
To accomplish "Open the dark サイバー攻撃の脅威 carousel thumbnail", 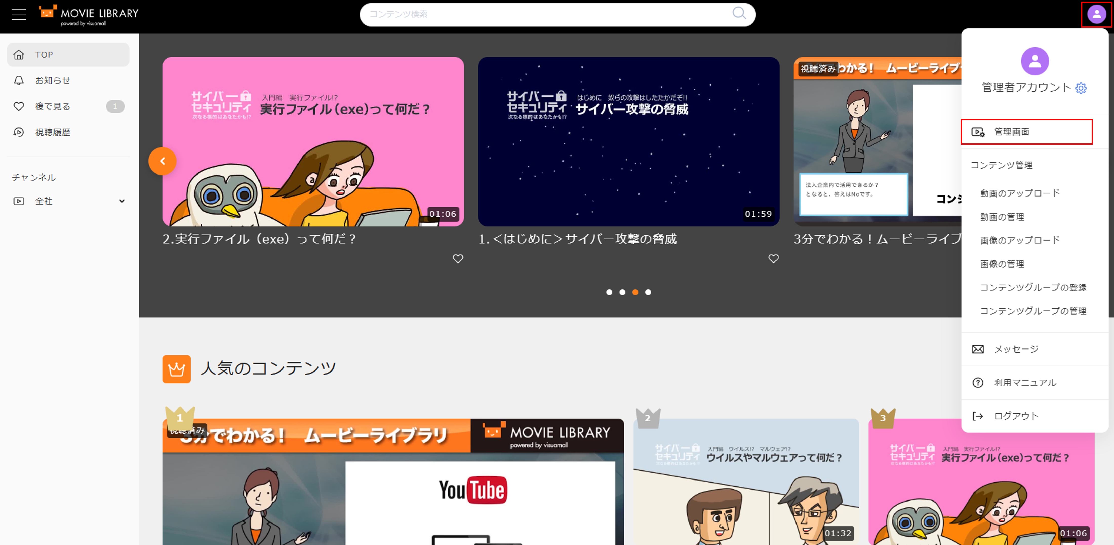I will coord(628,142).
